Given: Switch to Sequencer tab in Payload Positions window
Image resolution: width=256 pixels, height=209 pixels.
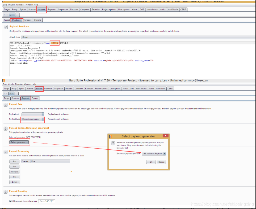Looking at the screenshot, I should (63, 10).
